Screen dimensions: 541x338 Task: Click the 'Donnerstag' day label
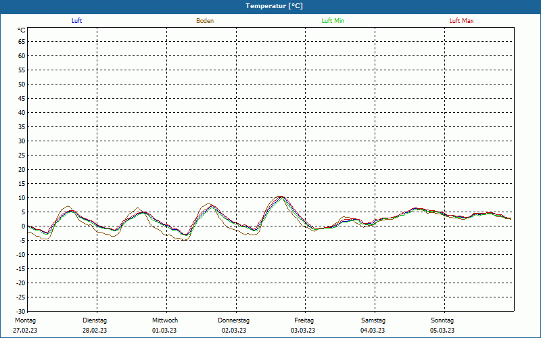click(233, 320)
